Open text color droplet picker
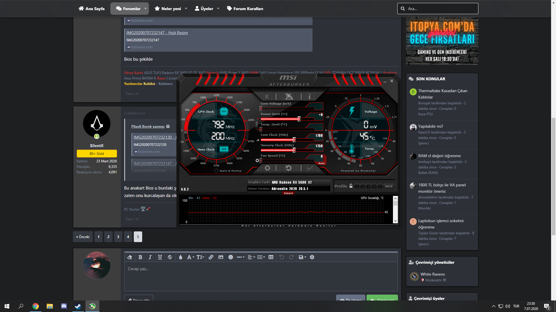The height and width of the screenshot is (312, 556). pos(180,257)
